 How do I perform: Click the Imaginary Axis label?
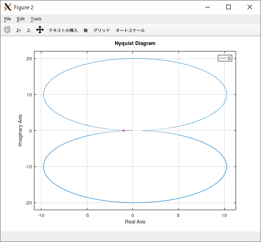[20, 130]
